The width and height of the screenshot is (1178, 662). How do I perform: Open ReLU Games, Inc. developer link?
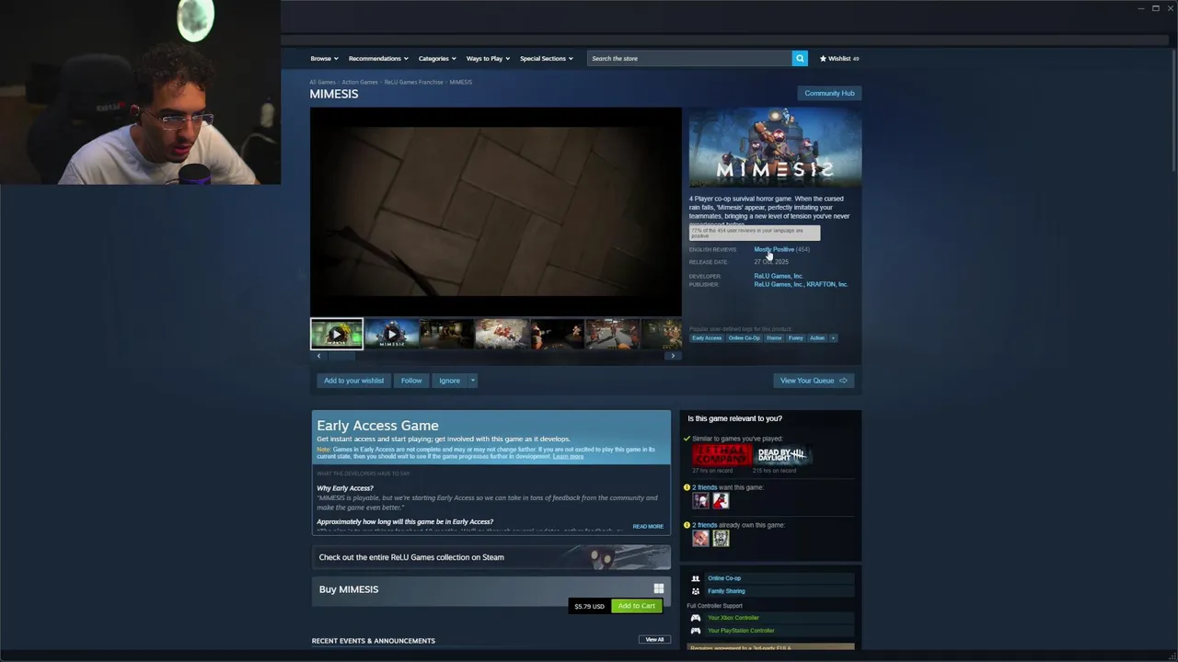point(779,276)
